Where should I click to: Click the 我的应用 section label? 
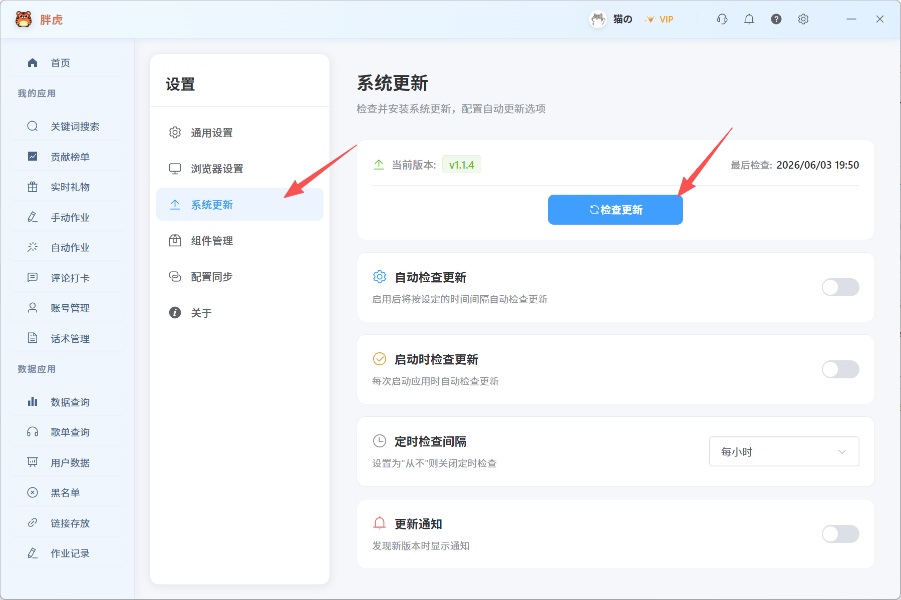click(x=37, y=94)
